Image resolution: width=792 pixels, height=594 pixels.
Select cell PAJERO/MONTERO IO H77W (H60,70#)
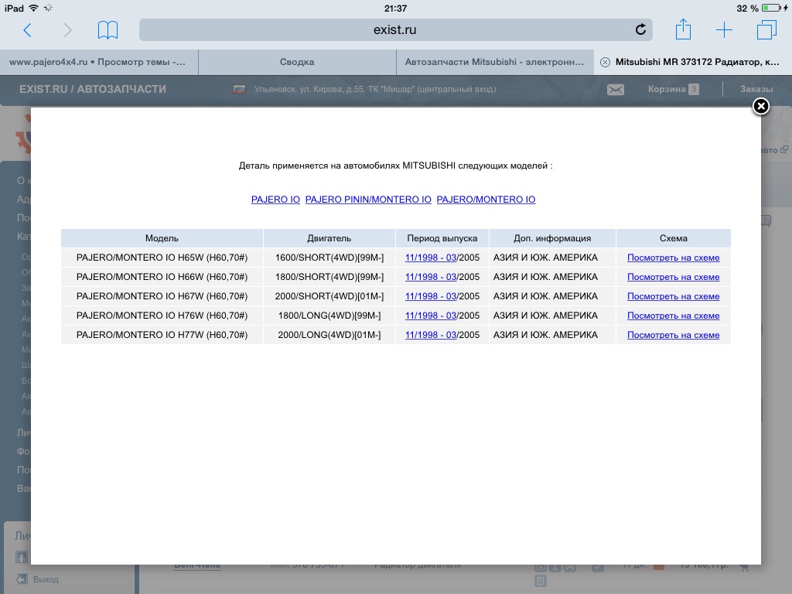[x=162, y=335]
